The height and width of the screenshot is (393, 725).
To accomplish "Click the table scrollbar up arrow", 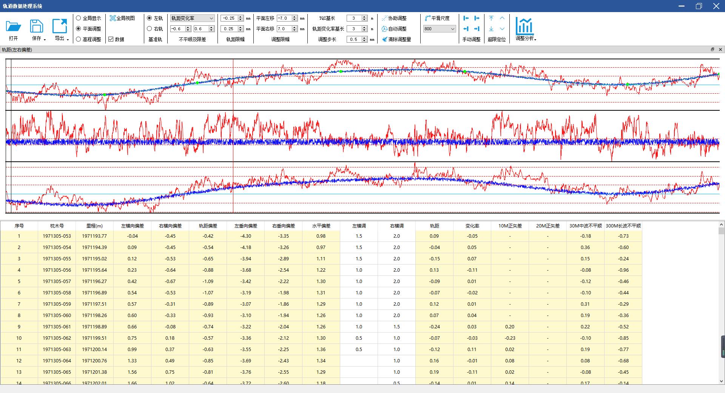I will point(722,224).
